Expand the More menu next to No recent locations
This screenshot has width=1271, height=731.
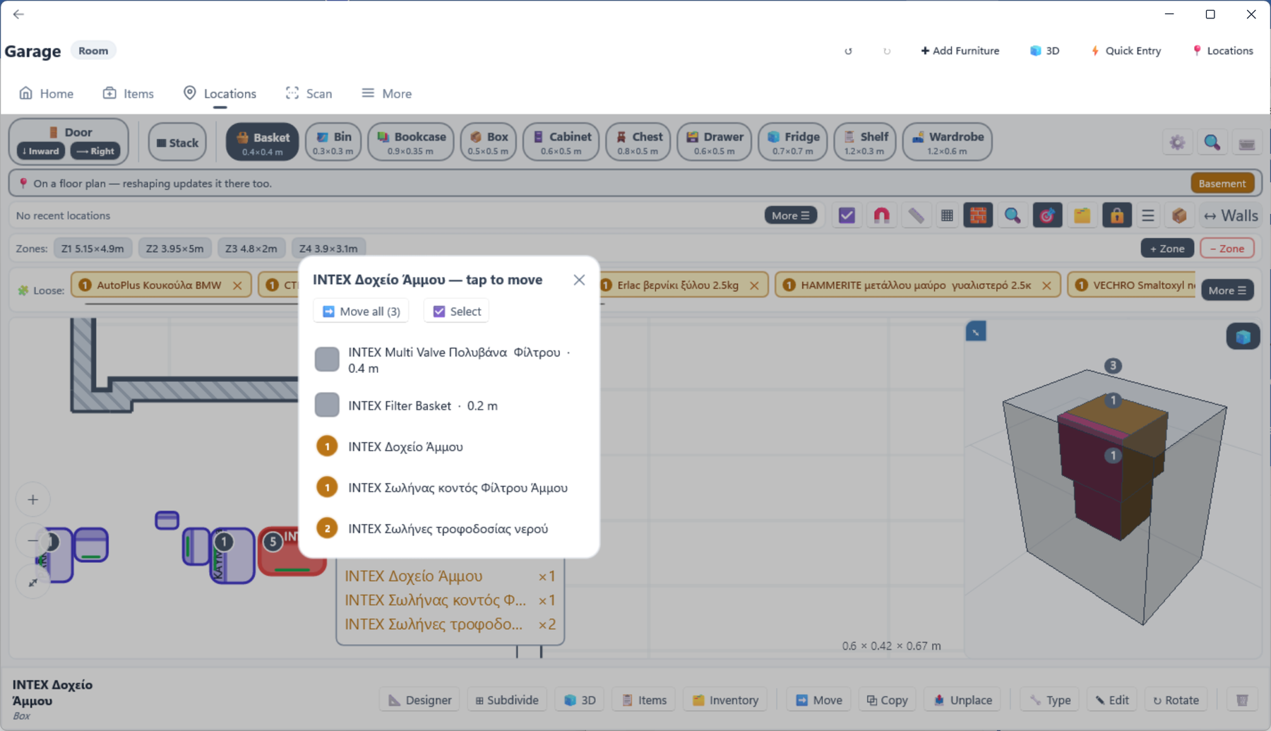point(790,215)
